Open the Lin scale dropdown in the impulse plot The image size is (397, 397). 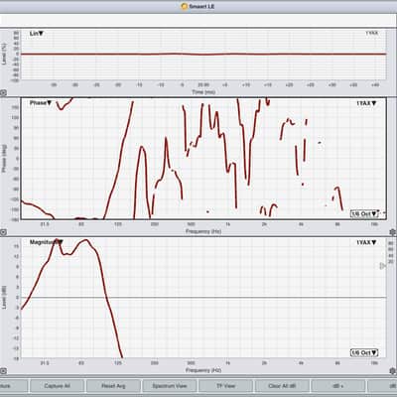(x=37, y=34)
